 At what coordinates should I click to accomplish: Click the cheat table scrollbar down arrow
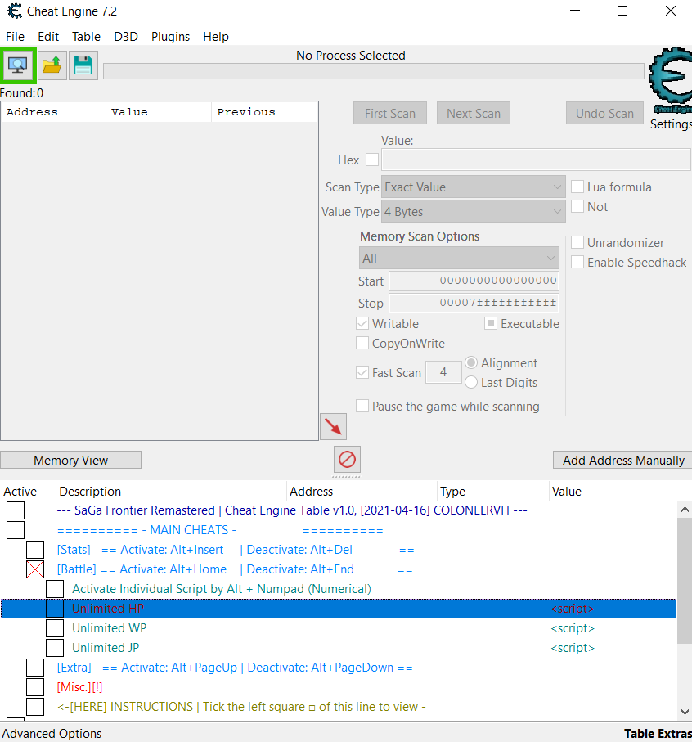[x=685, y=712]
